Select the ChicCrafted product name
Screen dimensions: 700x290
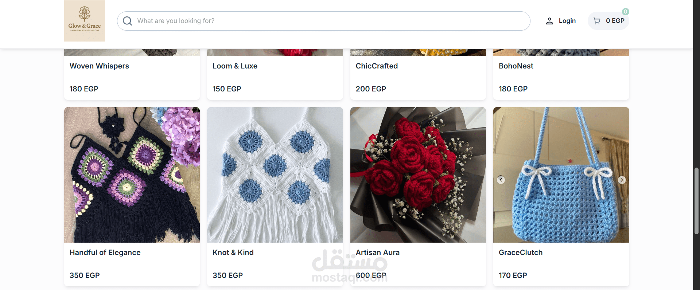click(x=377, y=66)
